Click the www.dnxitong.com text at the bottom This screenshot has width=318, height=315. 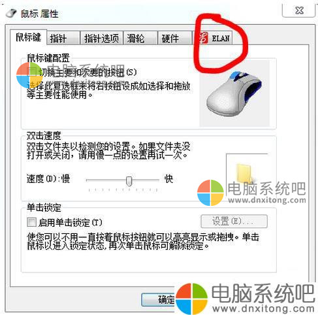(x=263, y=308)
